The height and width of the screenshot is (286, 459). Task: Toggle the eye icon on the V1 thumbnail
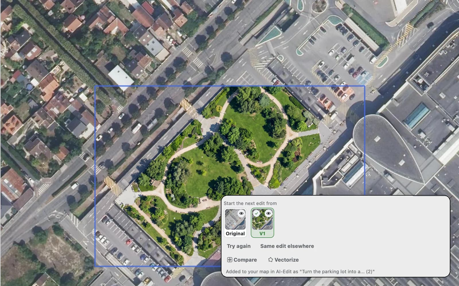[x=268, y=213]
